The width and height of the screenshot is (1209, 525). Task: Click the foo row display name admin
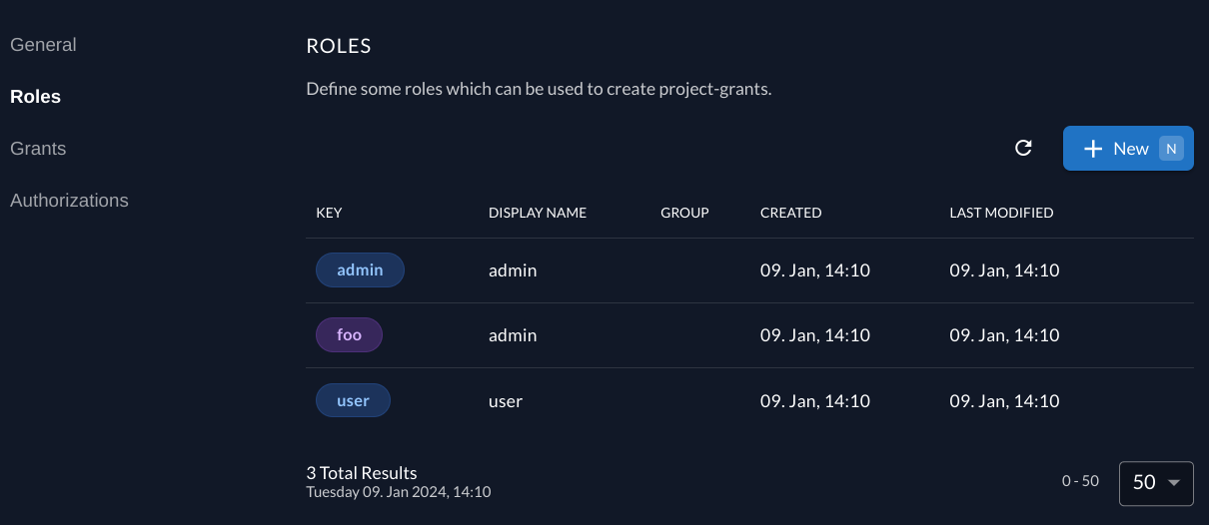pyautogui.click(x=513, y=335)
